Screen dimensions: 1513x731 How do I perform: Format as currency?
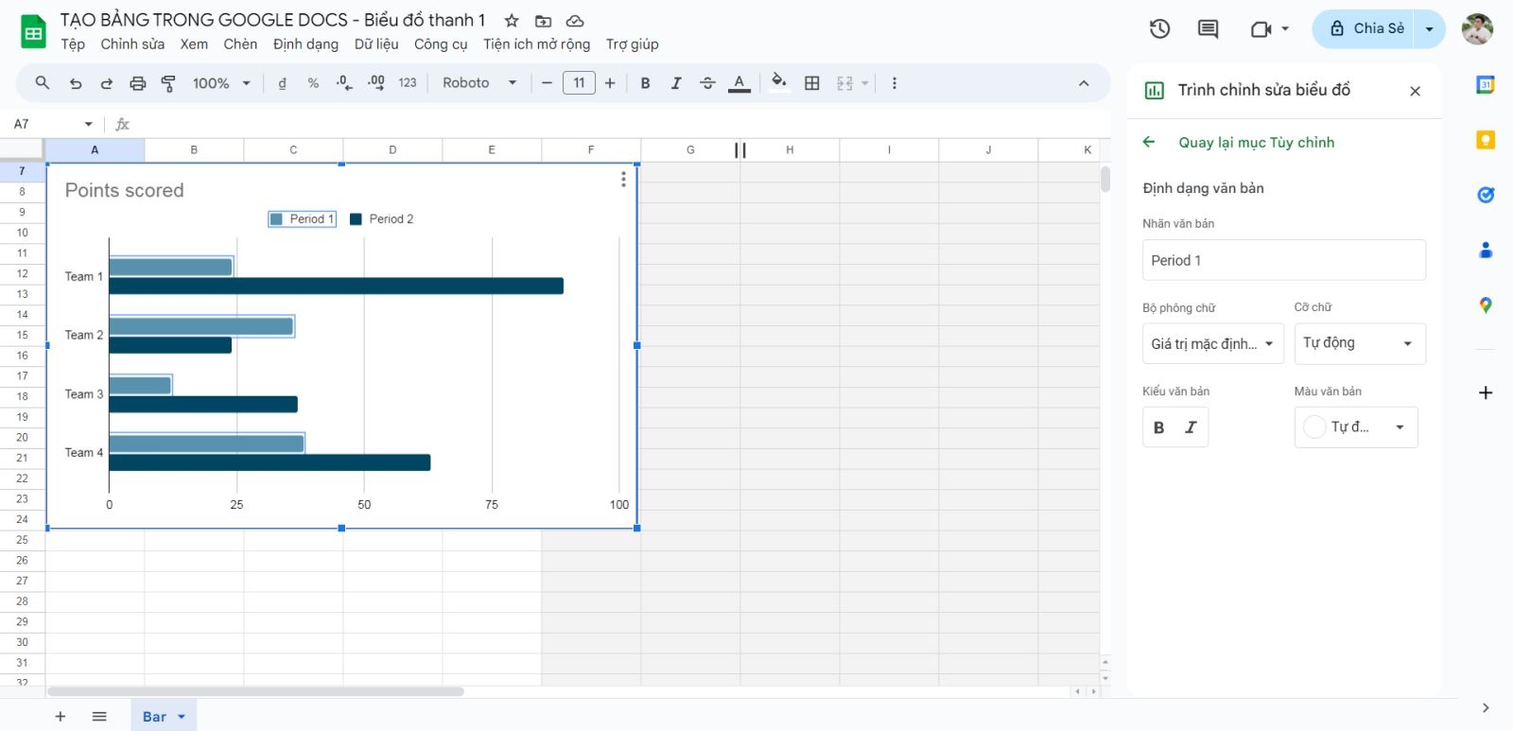282,83
